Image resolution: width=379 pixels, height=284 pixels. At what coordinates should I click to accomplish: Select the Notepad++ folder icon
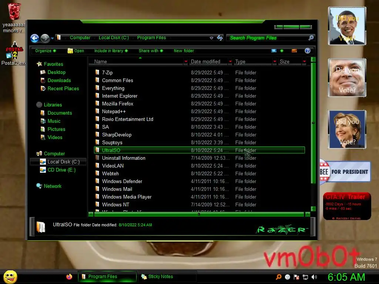coord(97,111)
